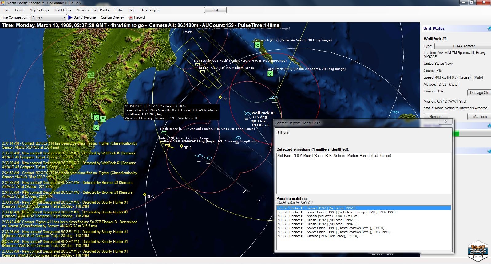
Task: Click the Bar Lock A radar site icon
Action: tap(257, 45)
